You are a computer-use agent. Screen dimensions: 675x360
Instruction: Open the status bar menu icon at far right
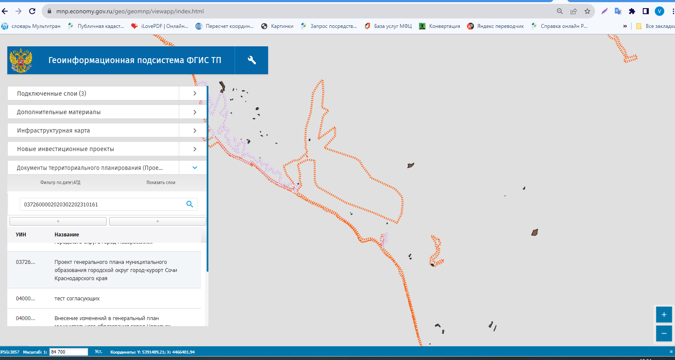tap(671, 352)
